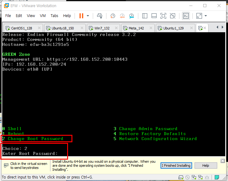The image size is (228, 181).
Task: Close the Win7_132 tab
Action: [116, 28]
